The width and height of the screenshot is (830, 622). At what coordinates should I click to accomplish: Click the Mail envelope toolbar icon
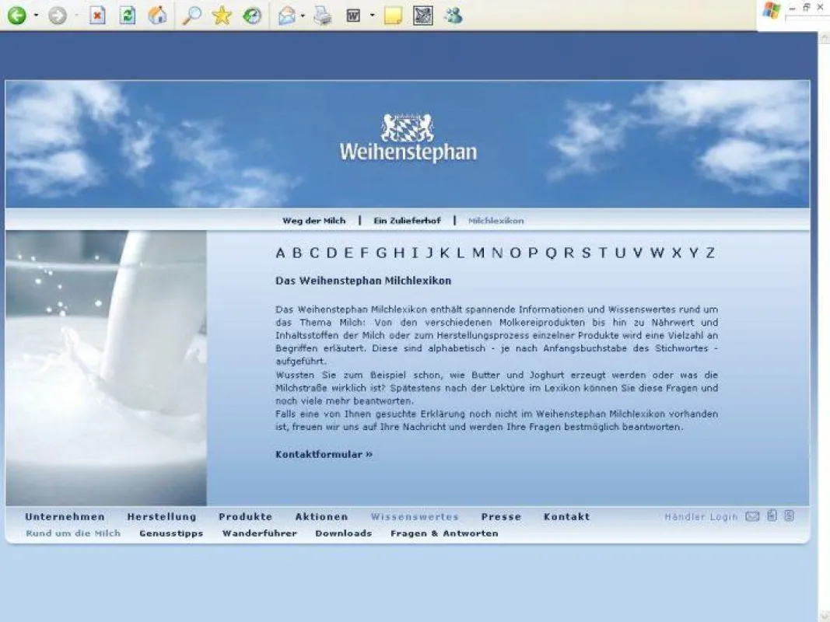287,16
